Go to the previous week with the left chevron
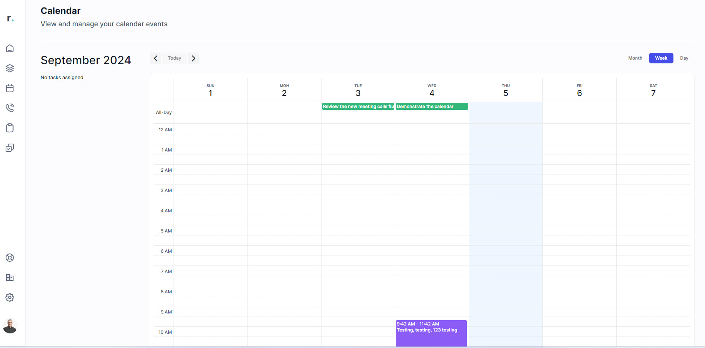The width and height of the screenshot is (705, 348). [155, 58]
